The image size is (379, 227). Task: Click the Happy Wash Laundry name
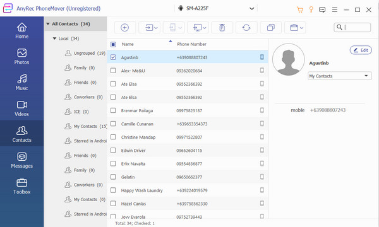[142, 190]
